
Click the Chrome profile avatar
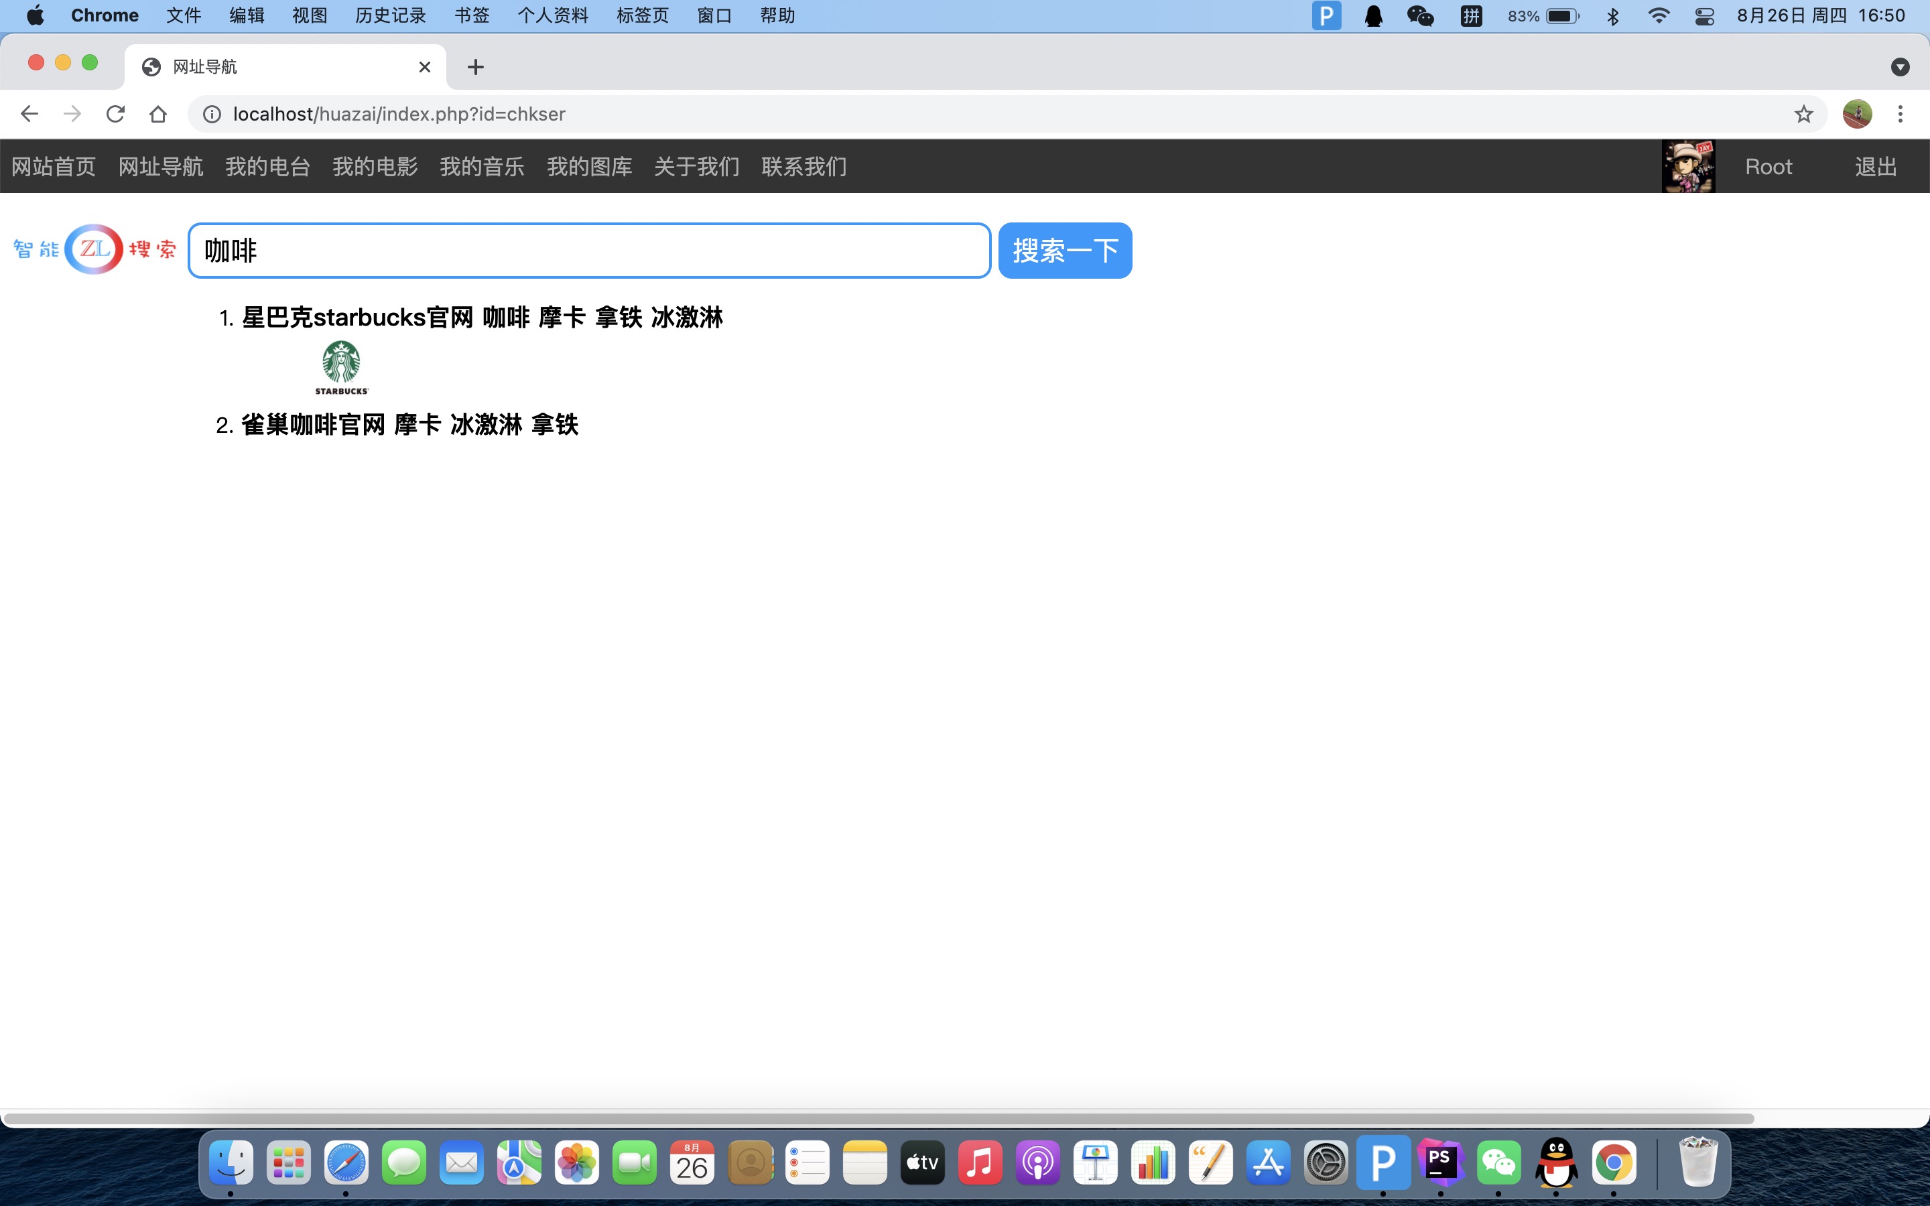[1858, 113]
